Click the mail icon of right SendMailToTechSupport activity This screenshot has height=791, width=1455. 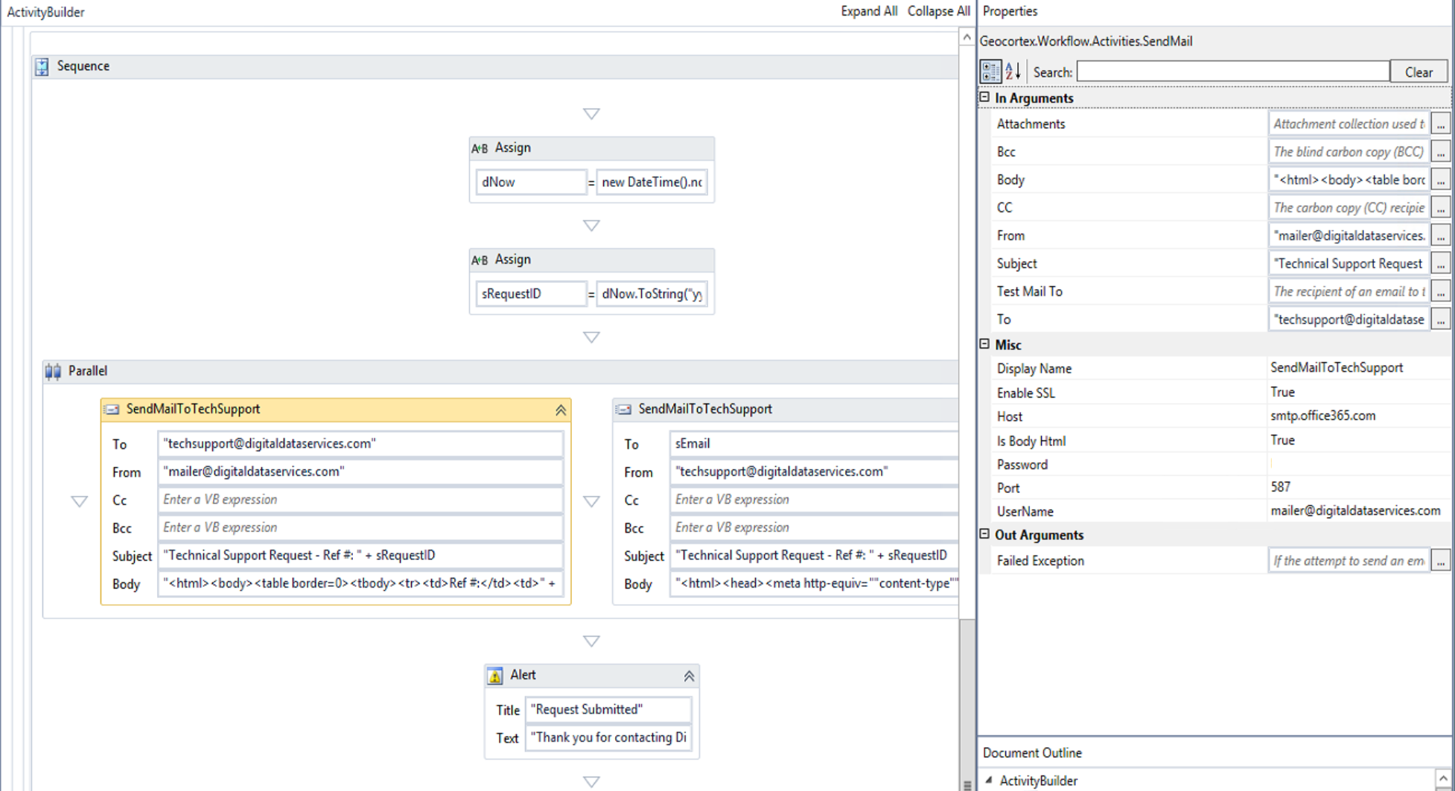coord(624,409)
